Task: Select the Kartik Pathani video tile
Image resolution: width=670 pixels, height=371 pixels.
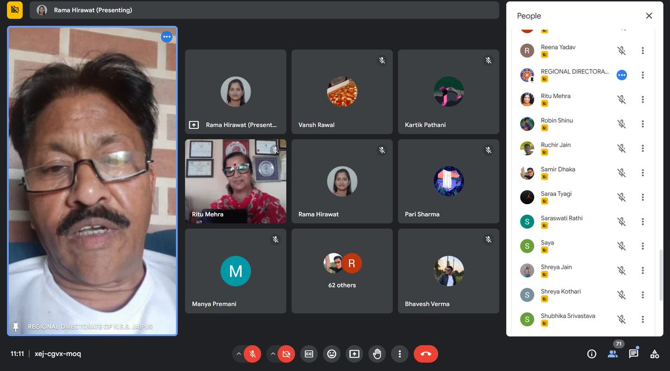Action: pos(448,92)
